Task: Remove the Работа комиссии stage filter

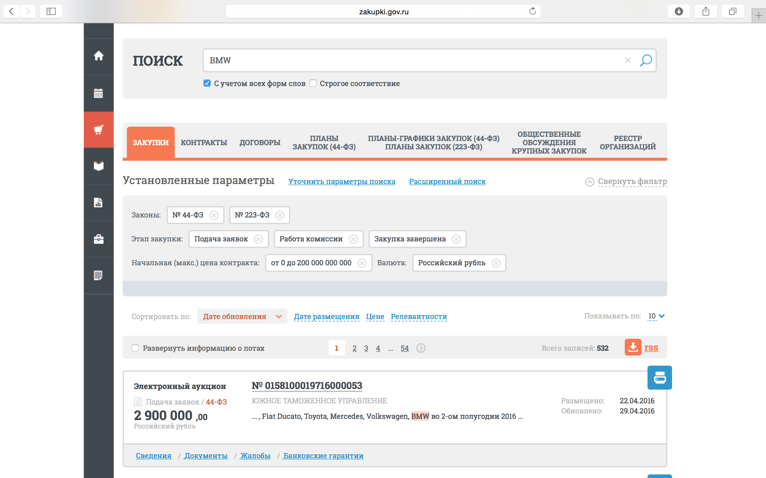Action: click(353, 239)
